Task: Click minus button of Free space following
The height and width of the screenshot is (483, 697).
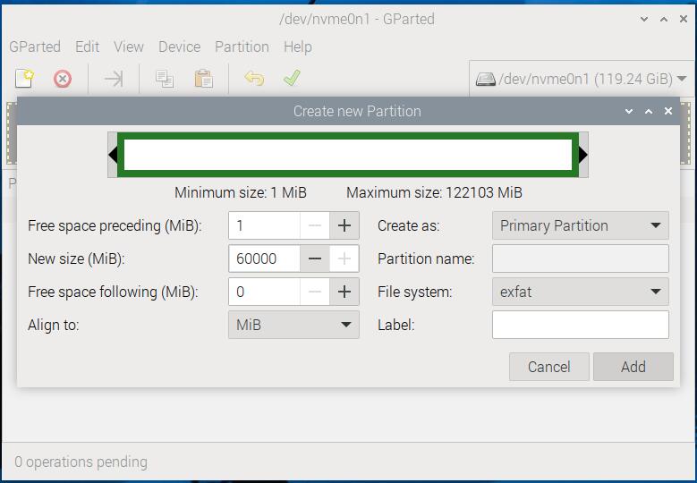Action: tap(315, 292)
